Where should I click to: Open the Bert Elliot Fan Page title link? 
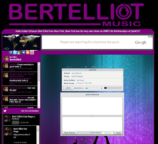(x=22, y=117)
